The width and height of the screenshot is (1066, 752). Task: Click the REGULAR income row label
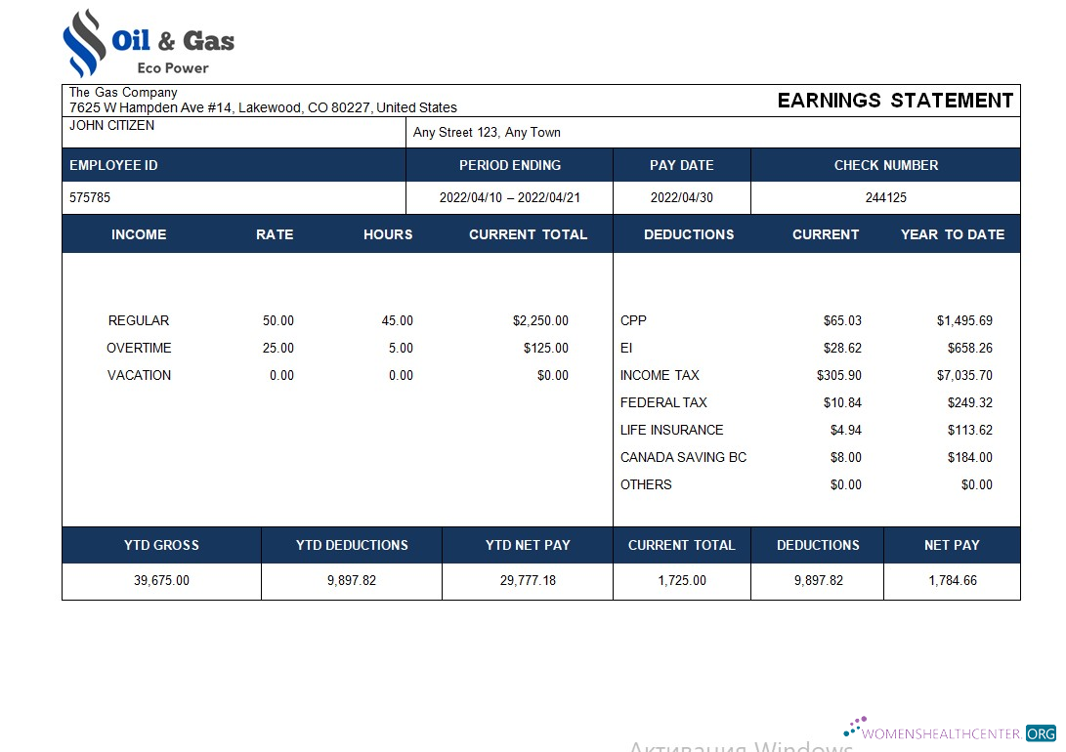(138, 320)
